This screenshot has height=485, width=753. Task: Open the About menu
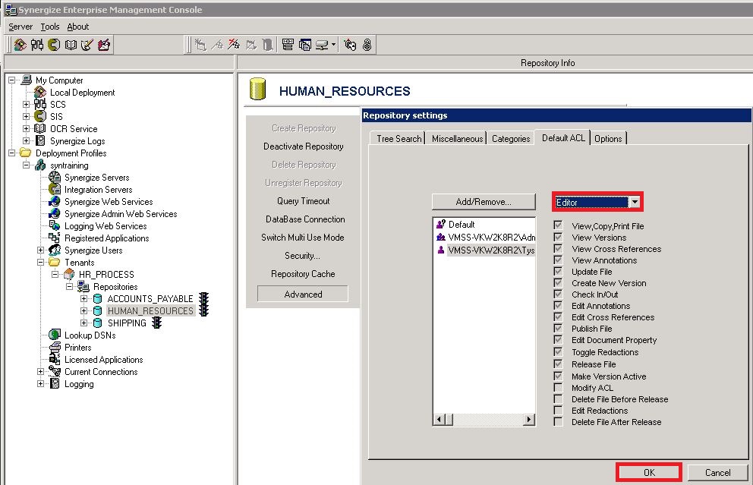click(77, 27)
